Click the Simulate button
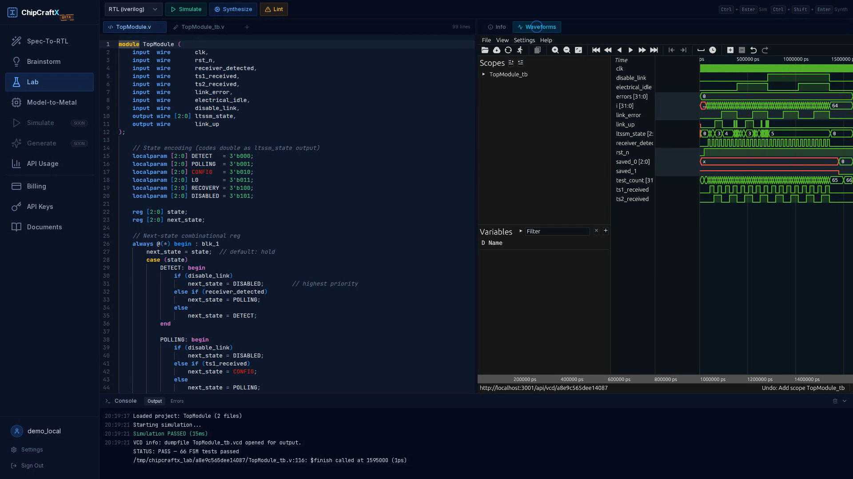 186,9
